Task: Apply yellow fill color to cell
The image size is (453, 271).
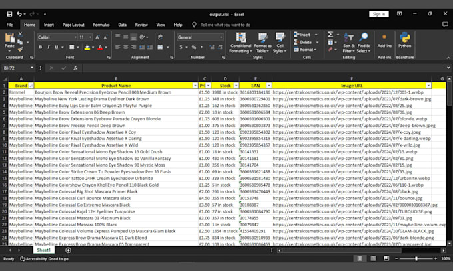Action: click(87, 47)
